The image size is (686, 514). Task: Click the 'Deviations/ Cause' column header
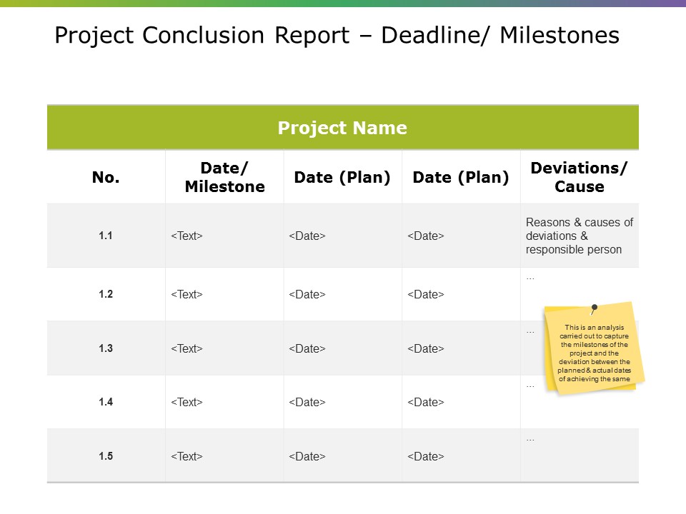[x=580, y=177]
